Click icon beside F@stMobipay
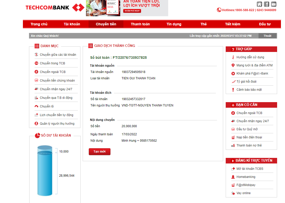Screen dimensions: 285x203 click(x=233, y=185)
